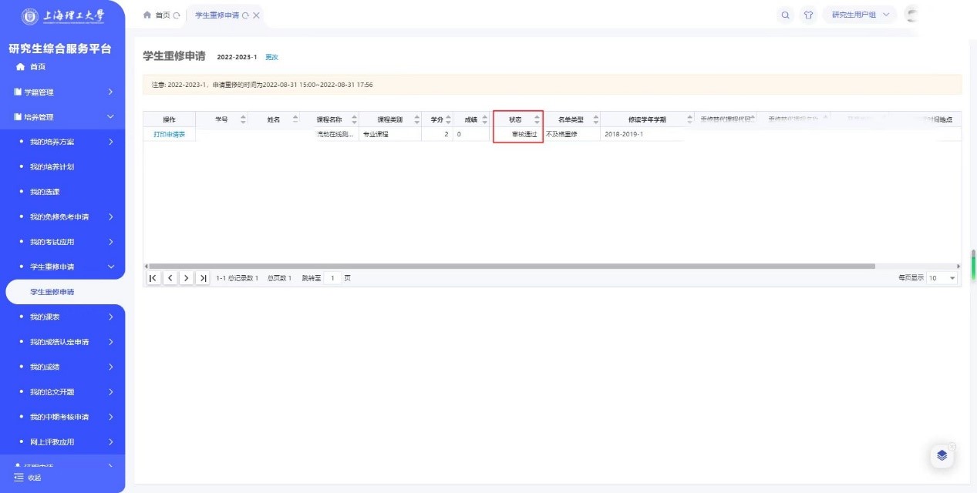The height and width of the screenshot is (493, 977).
Task: Open the 每页显示 page size dropdown
Action: click(x=942, y=278)
